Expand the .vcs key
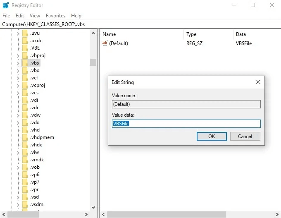Viewport: 281px width, 218px height. pos(18,93)
